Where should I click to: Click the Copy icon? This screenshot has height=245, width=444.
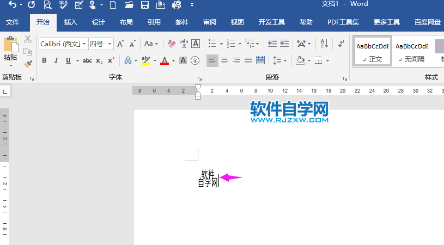(27, 52)
